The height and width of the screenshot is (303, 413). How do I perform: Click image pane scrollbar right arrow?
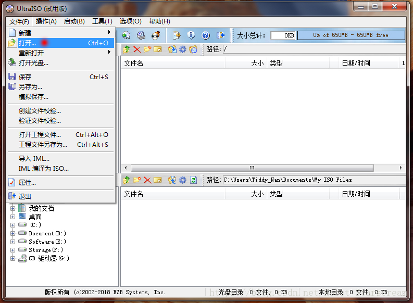point(401,168)
